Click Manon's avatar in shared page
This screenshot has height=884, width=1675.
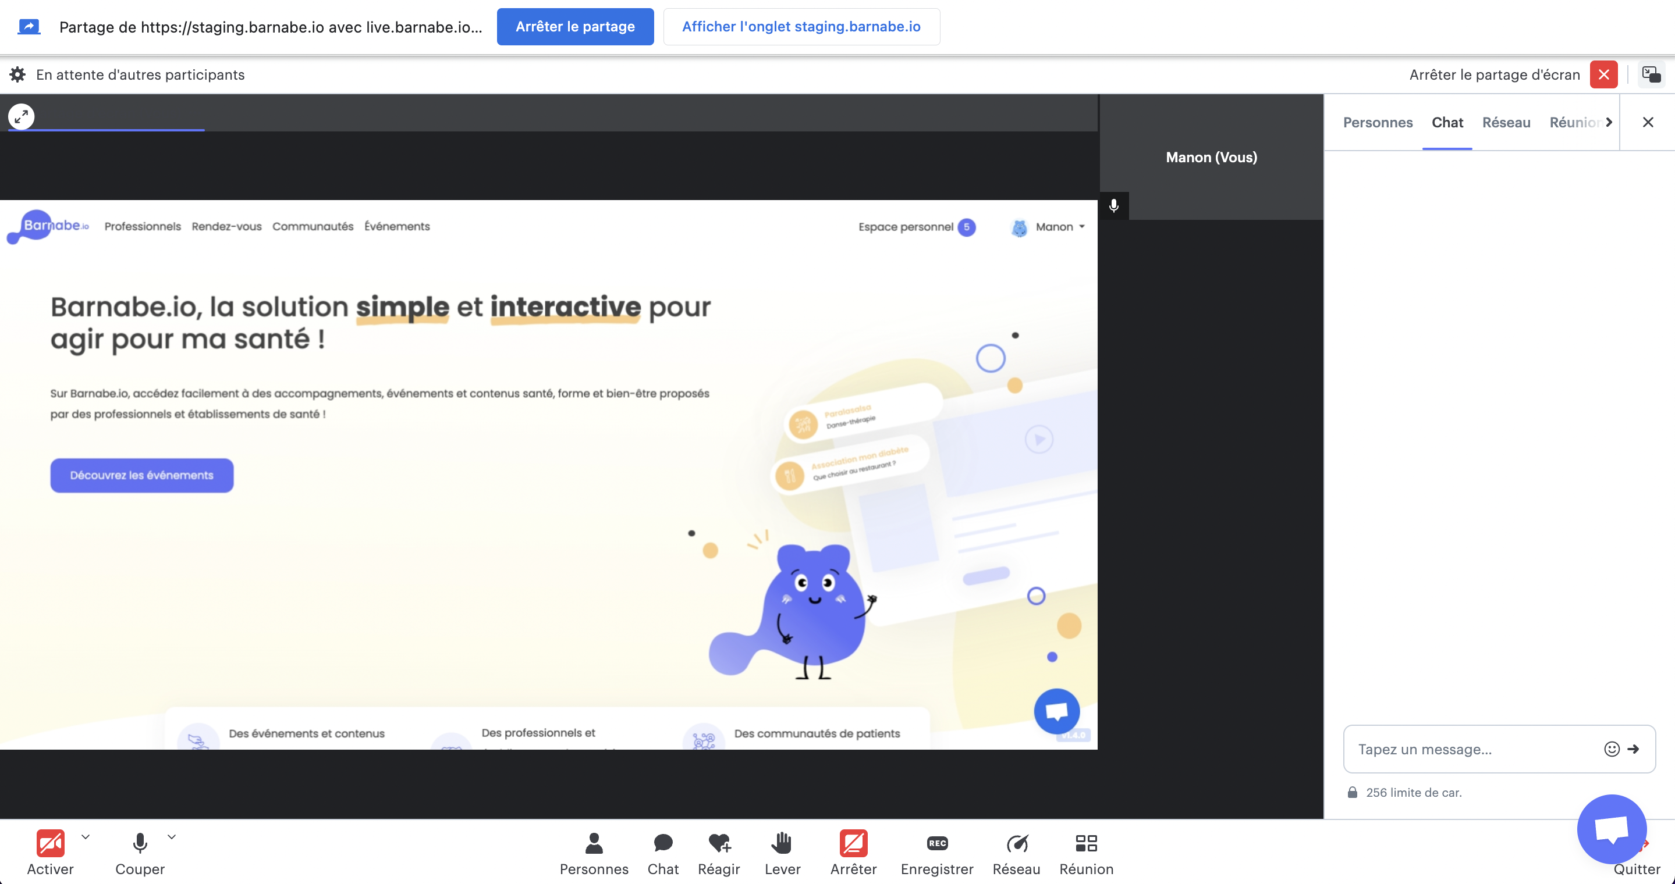pyautogui.click(x=1020, y=227)
